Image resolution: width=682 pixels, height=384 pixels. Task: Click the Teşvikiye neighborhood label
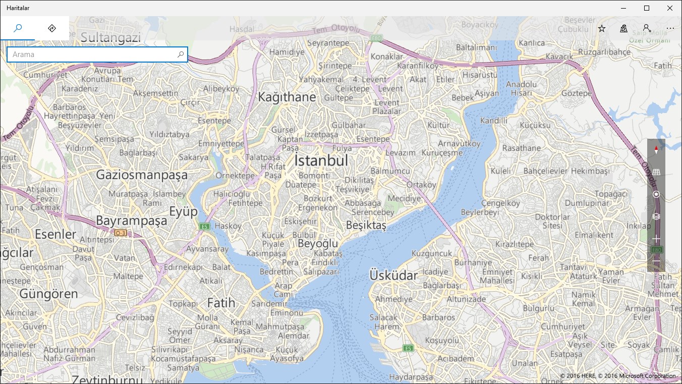[x=353, y=189]
